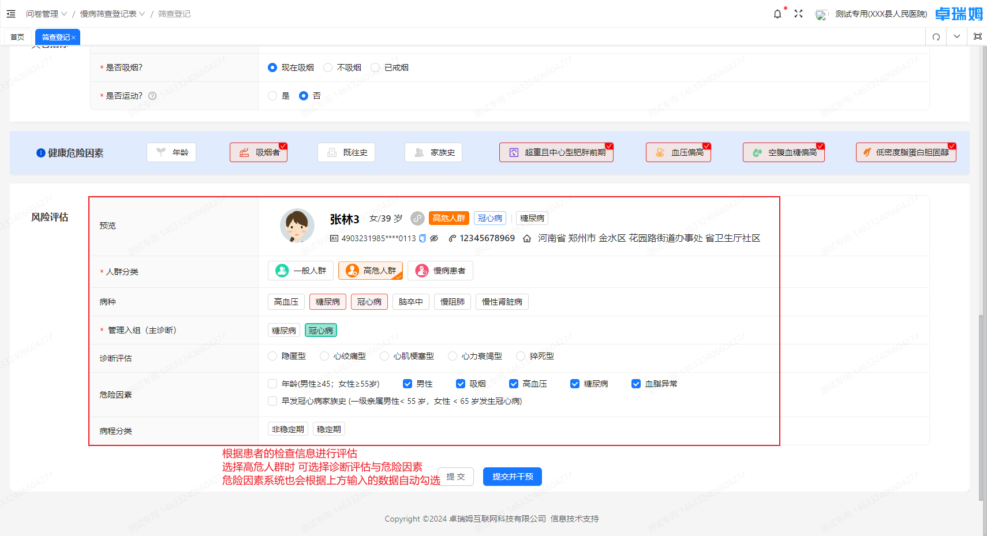Click the 提交并干预 button

(x=511, y=477)
